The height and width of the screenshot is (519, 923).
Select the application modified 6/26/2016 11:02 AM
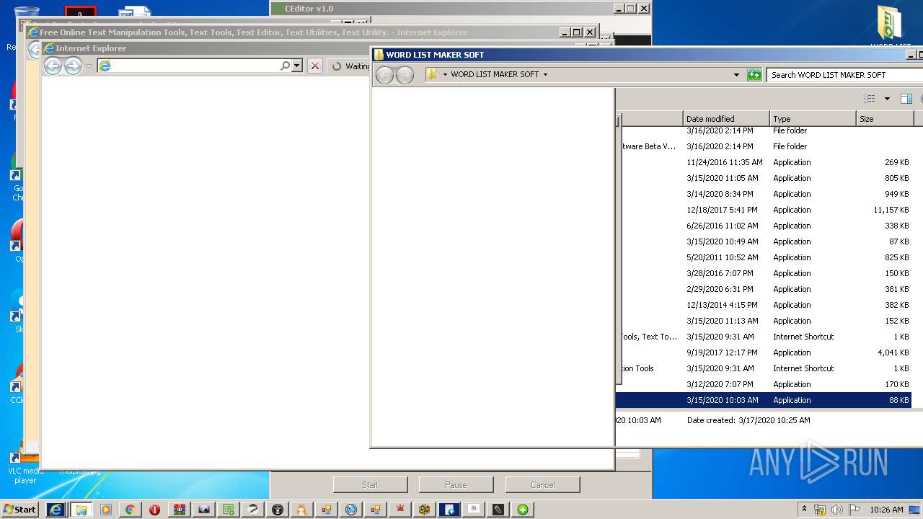(764, 226)
